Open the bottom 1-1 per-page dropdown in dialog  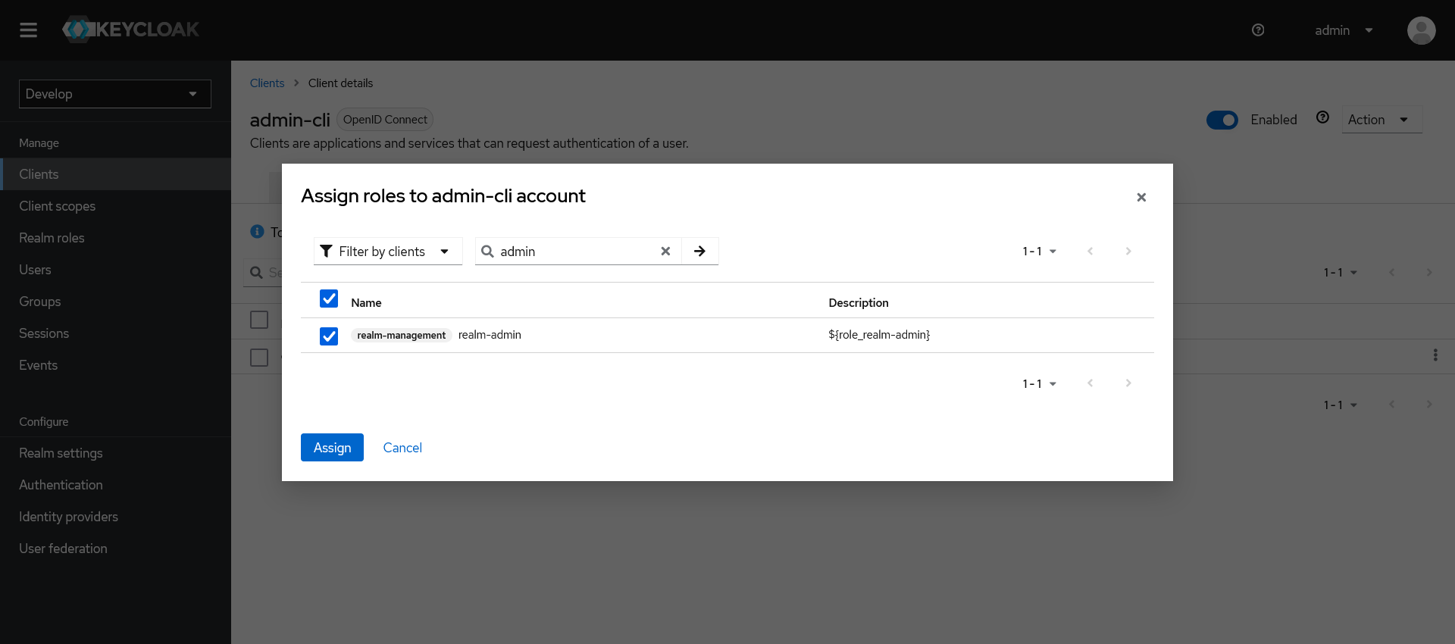click(x=1039, y=384)
